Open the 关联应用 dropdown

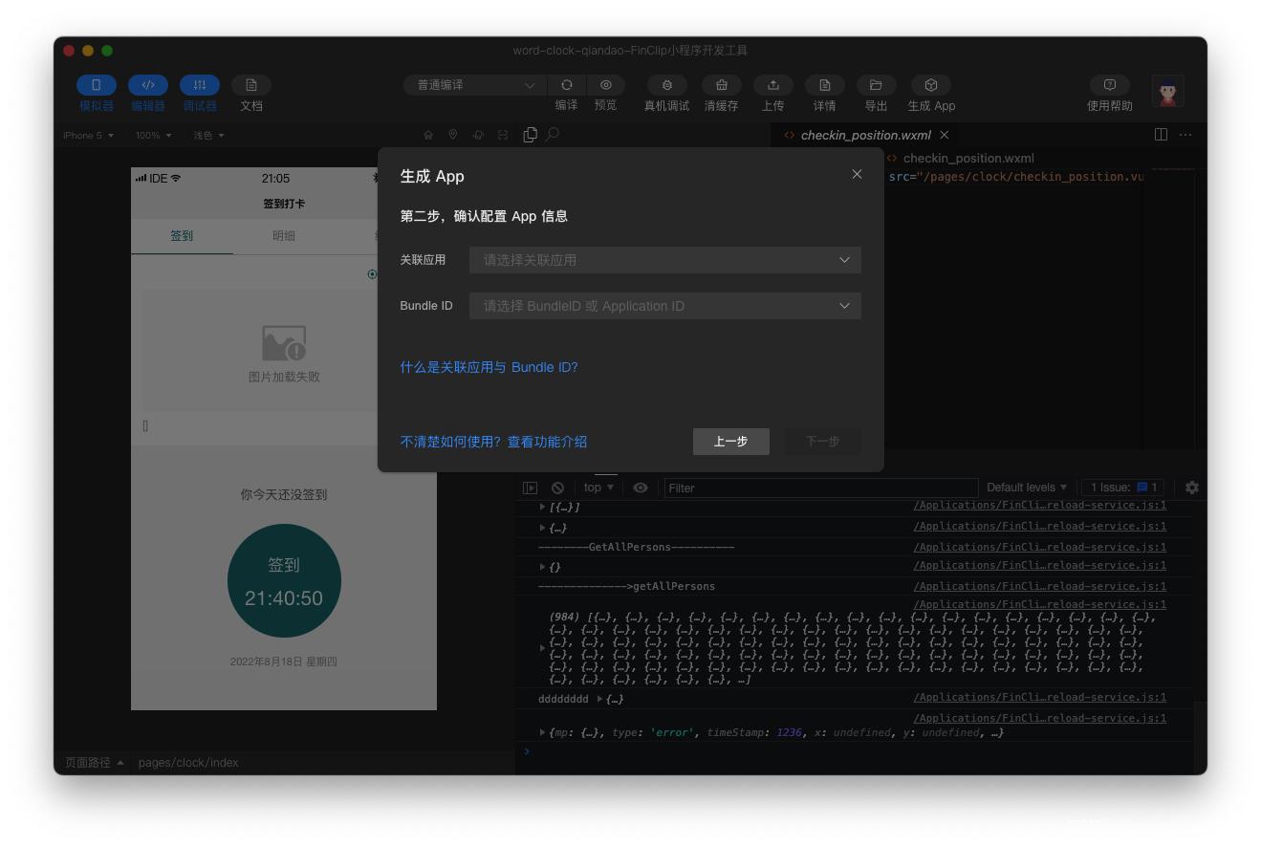click(664, 260)
